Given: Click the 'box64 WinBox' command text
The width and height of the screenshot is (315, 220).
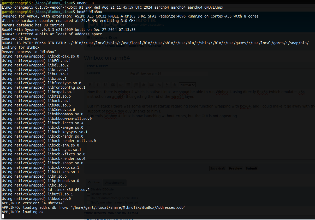Looking at the screenshot, I should [90, 12].
